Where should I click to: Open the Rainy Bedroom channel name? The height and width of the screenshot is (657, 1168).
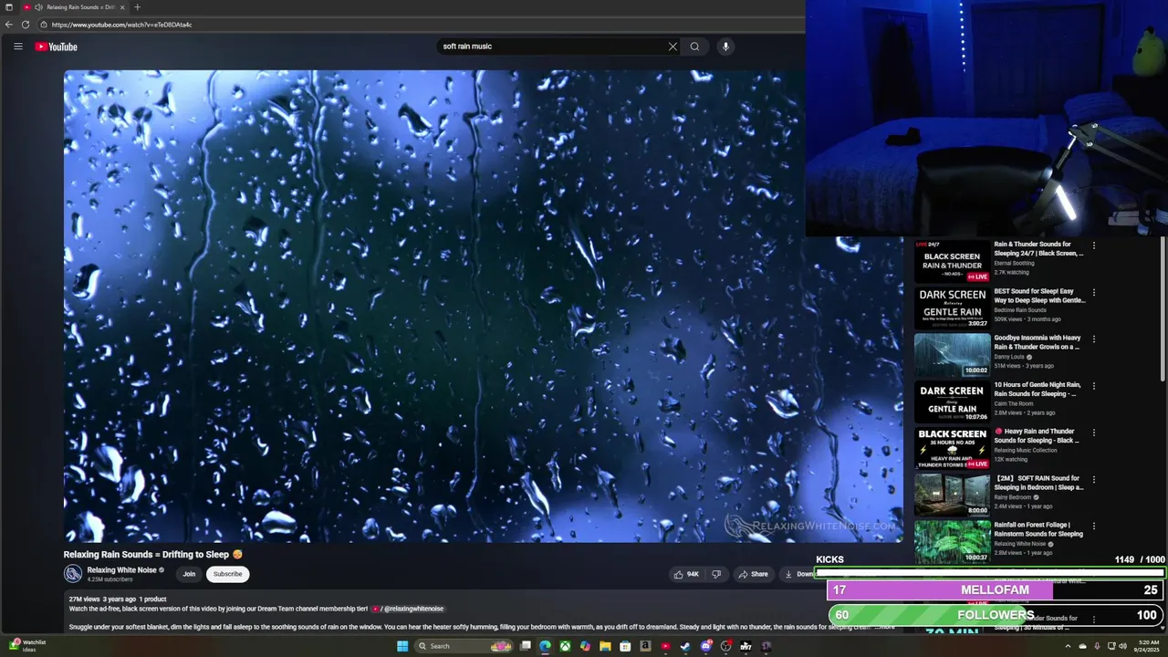(x=1012, y=497)
